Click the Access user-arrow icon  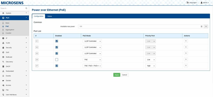pos(3,85)
